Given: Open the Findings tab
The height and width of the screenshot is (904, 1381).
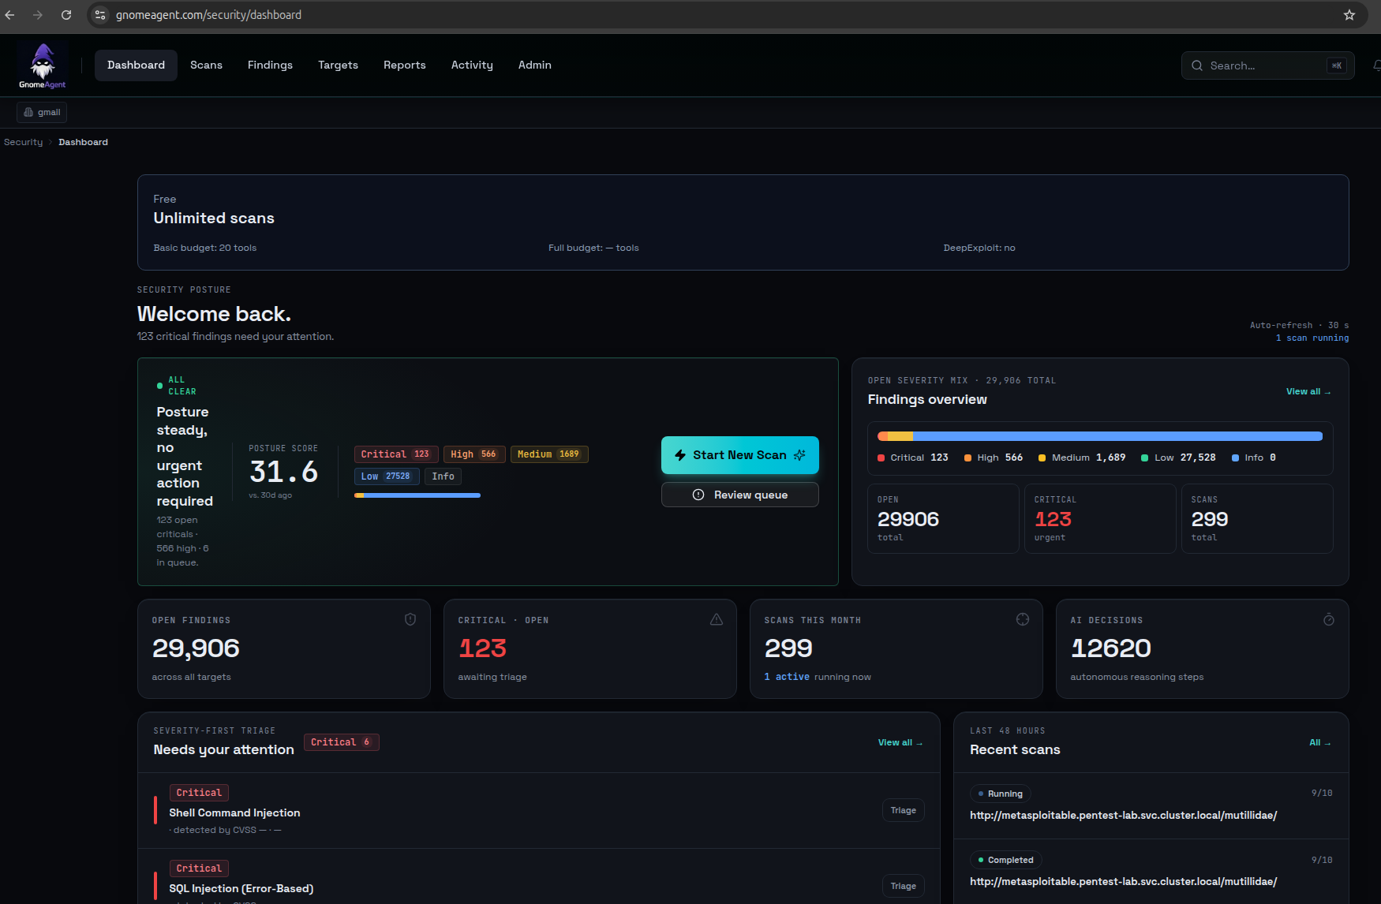Looking at the screenshot, I should [x=270, y=65].
